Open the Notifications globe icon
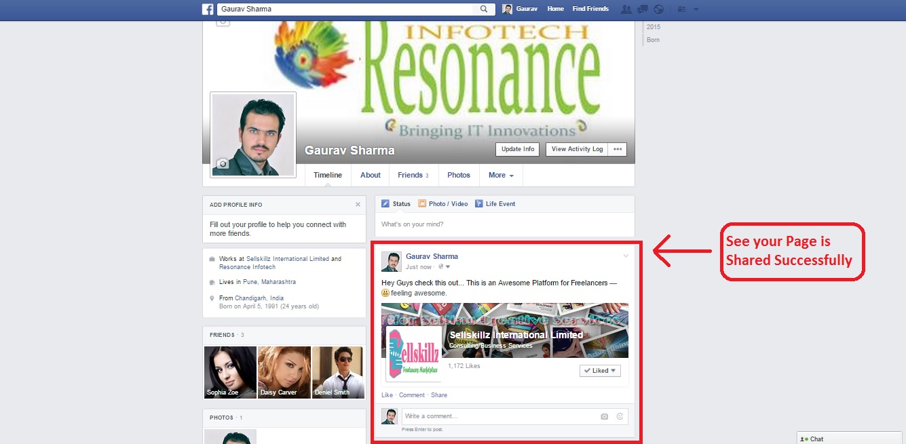The height and width of the screenshot is (444, 906). (658, 9)
